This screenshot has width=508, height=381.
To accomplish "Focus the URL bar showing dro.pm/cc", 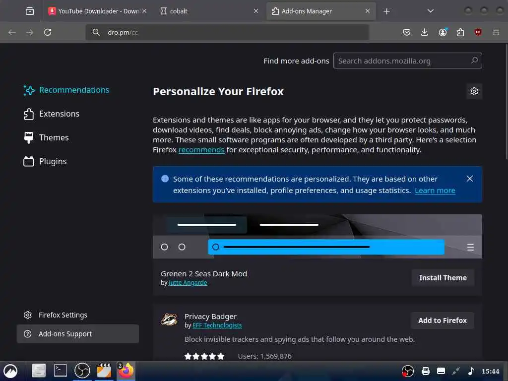I will (227, 32).
